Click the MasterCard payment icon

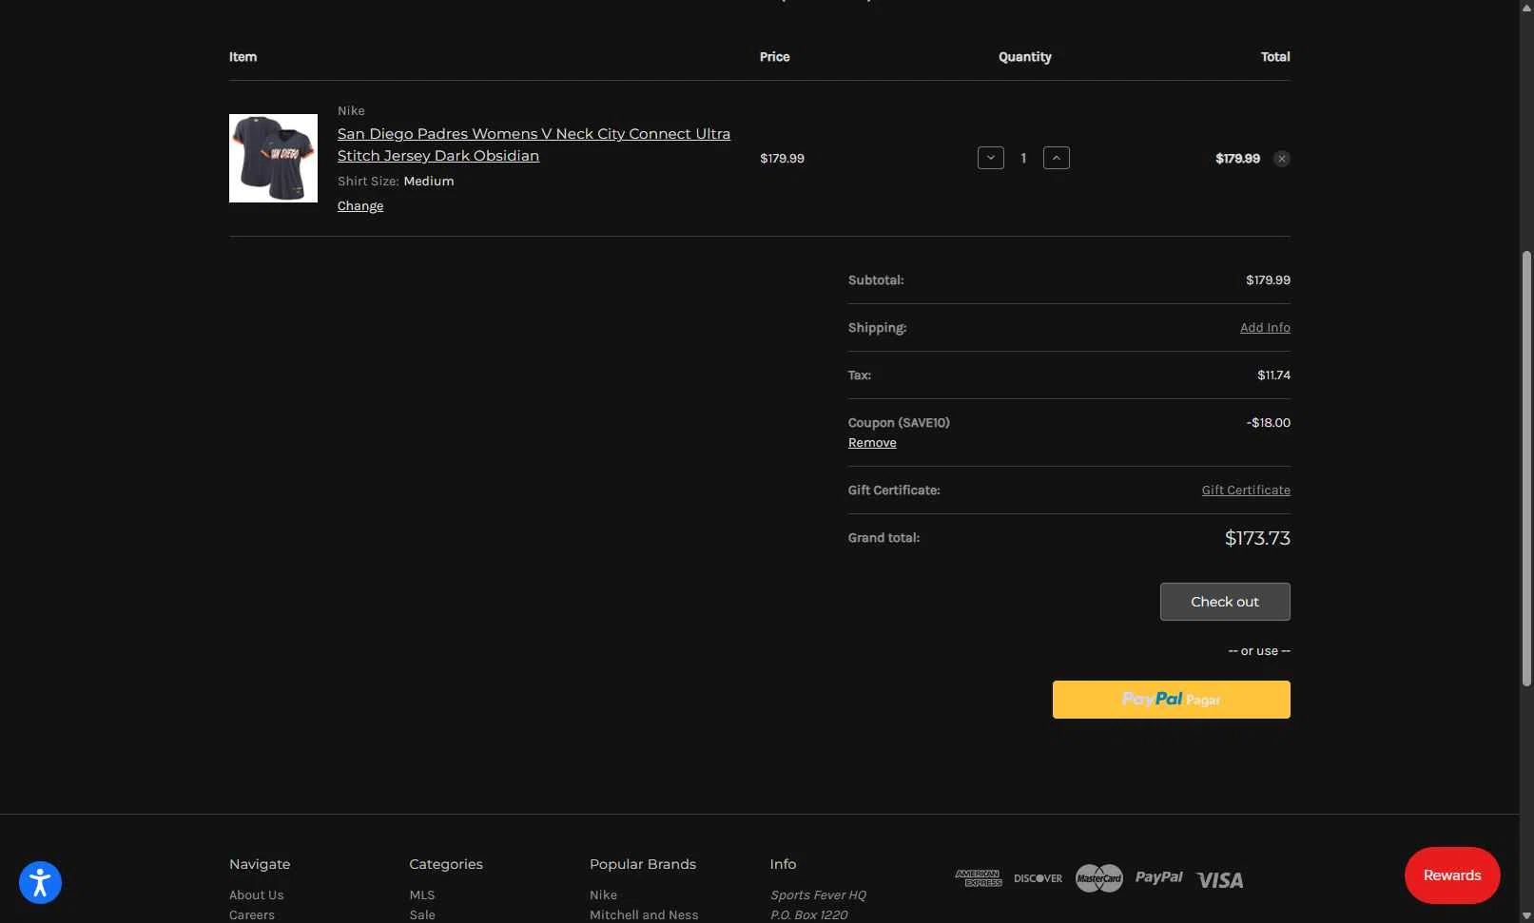coord(1099,878)
